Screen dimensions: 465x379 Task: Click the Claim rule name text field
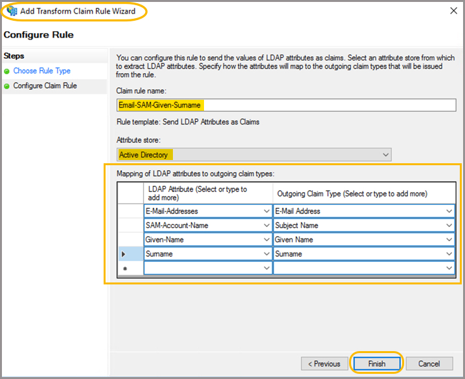286,105
